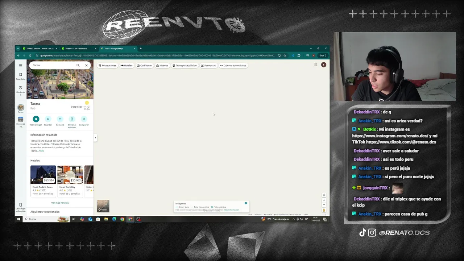The height and width of the screenshot is (261, 464).
Task: Open the browser extensions puzzle icon
Action: (x=299, y=55)
